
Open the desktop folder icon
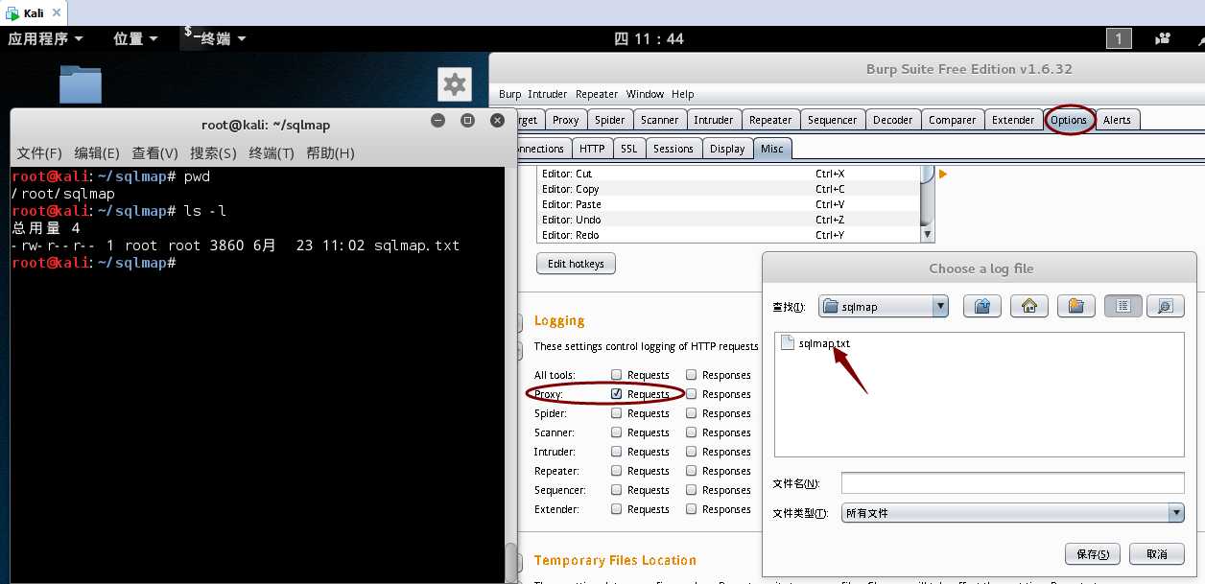coord(81,84)
